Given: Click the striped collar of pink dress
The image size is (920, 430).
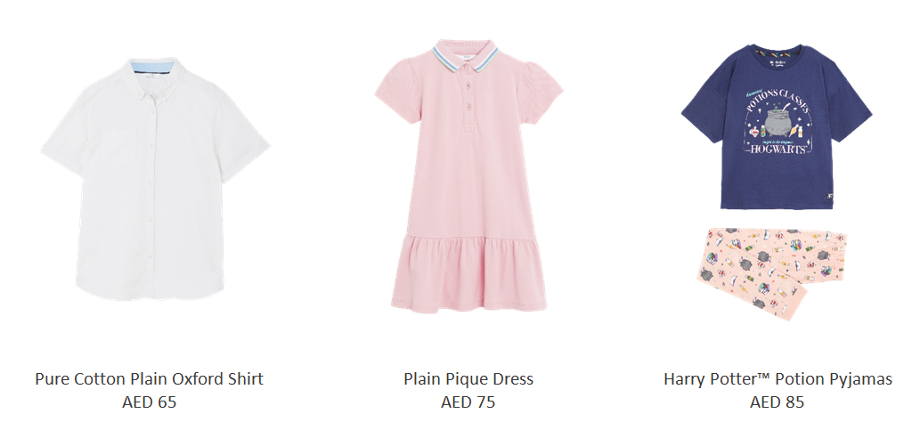Looking at the screenshot, I should [466, 56].
